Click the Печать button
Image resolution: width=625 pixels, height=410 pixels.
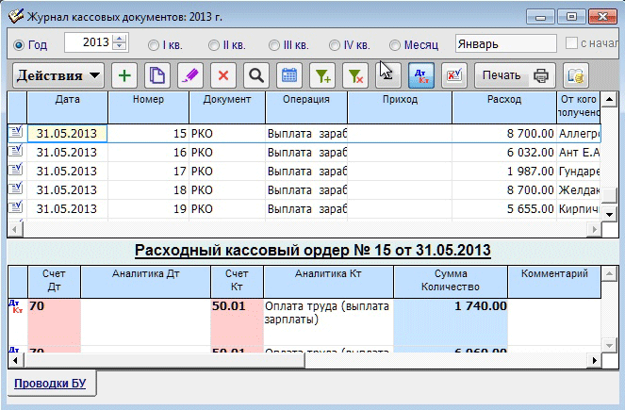coord(515,75)
